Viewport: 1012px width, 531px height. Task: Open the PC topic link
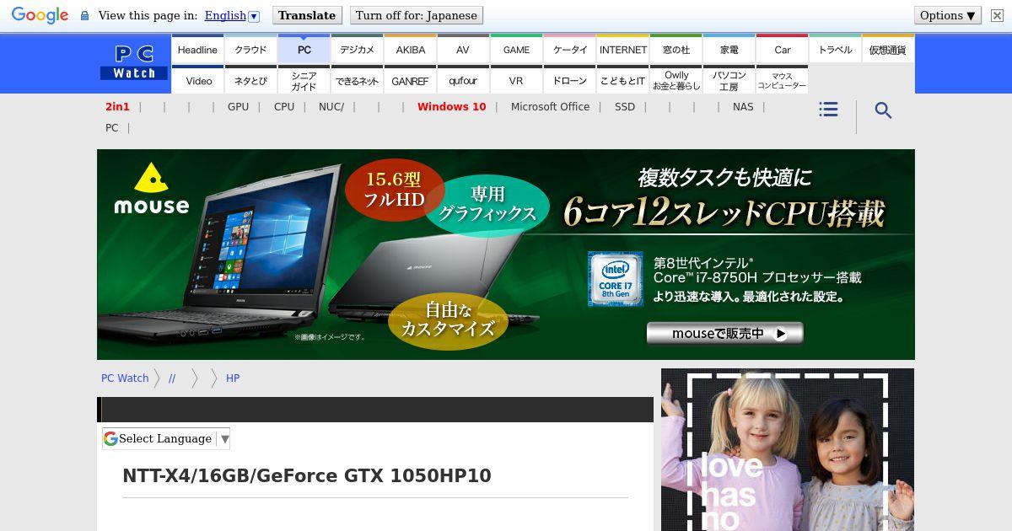click(x=111, y=128)
